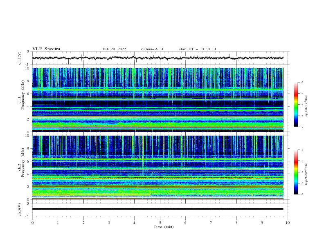324x250 pixels.
Task: Click the ch.2 spectrogram color scale bar
Action: (296, 172)
